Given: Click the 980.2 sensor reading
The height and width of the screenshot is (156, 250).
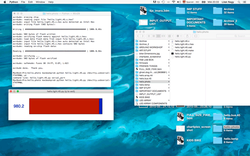Looking at the screenshot, I should [19, 106].
